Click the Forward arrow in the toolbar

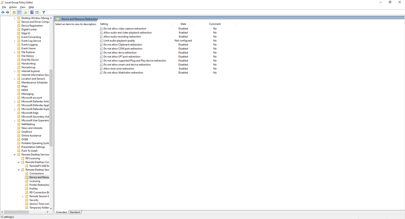pyautogui.click(x=7, y=13)
